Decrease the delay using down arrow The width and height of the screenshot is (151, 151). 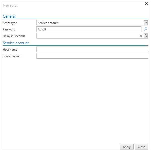click(x=146, y=37)
